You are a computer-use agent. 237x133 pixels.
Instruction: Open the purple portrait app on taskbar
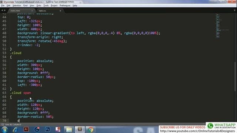click(x=58, y=129)
